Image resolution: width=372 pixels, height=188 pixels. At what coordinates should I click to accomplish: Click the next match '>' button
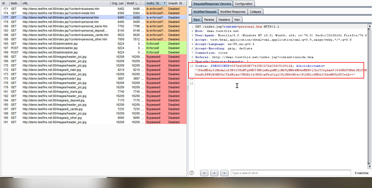[x=224, y=173]
